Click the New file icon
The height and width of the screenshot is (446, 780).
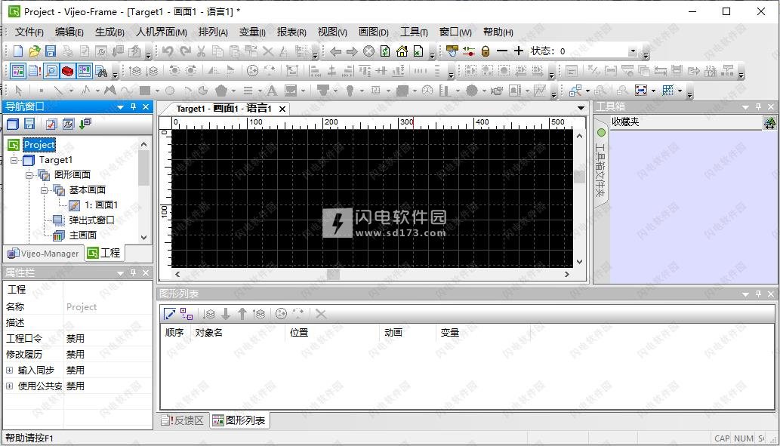coord(18,51)
